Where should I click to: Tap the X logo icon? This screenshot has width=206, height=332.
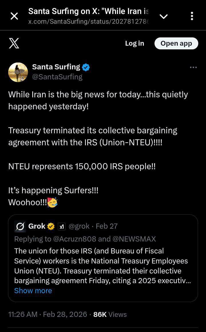point(14,43)
